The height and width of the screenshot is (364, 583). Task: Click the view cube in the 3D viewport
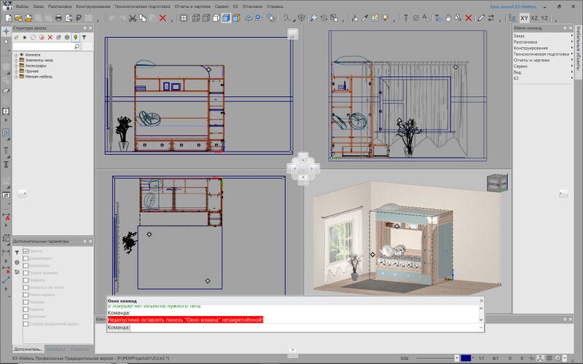click(x=497, y=183)
